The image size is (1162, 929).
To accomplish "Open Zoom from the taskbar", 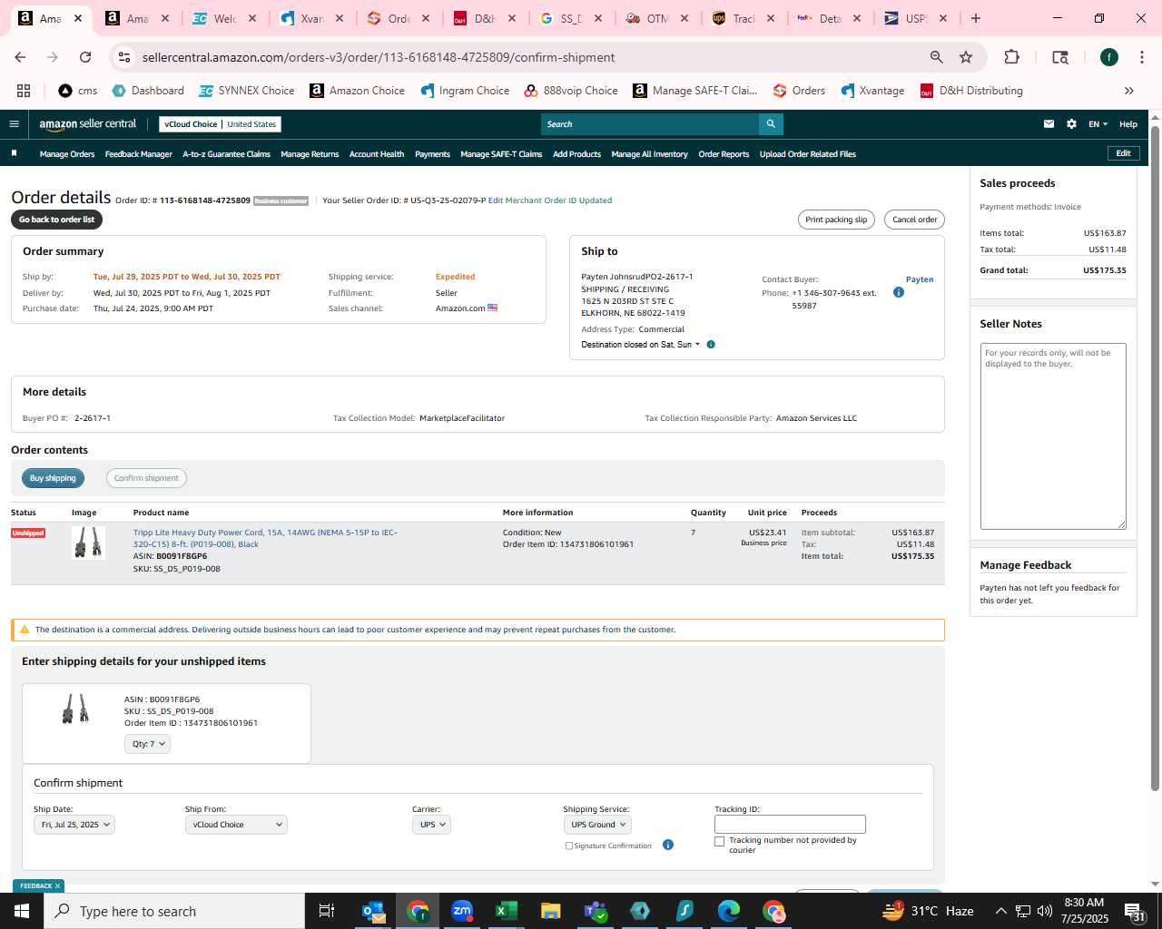I will point(462,911).
